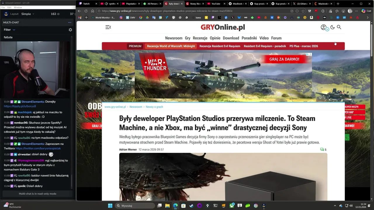Open Resident Evil Requiem - poradnik link

tap(265, 46)
